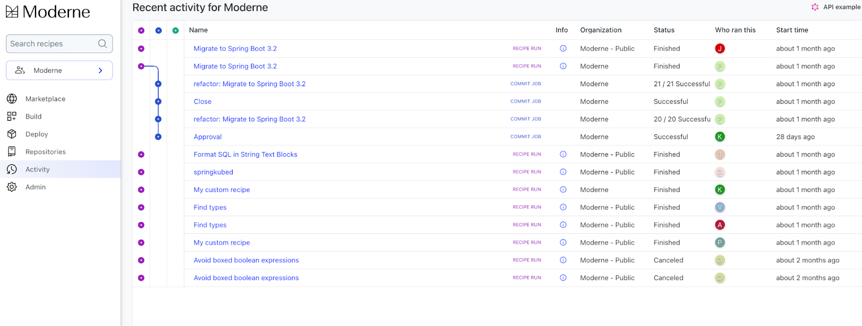The height and width of the screenshot is (326, 862).
Task: Open the refactor commit job with 20 / 20 Successful
Action: (x=249, y=119)
